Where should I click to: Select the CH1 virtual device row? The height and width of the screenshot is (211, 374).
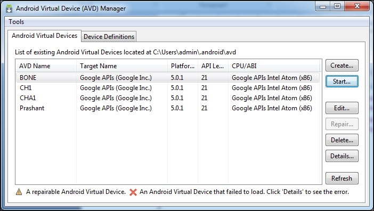tap(168, 88)
